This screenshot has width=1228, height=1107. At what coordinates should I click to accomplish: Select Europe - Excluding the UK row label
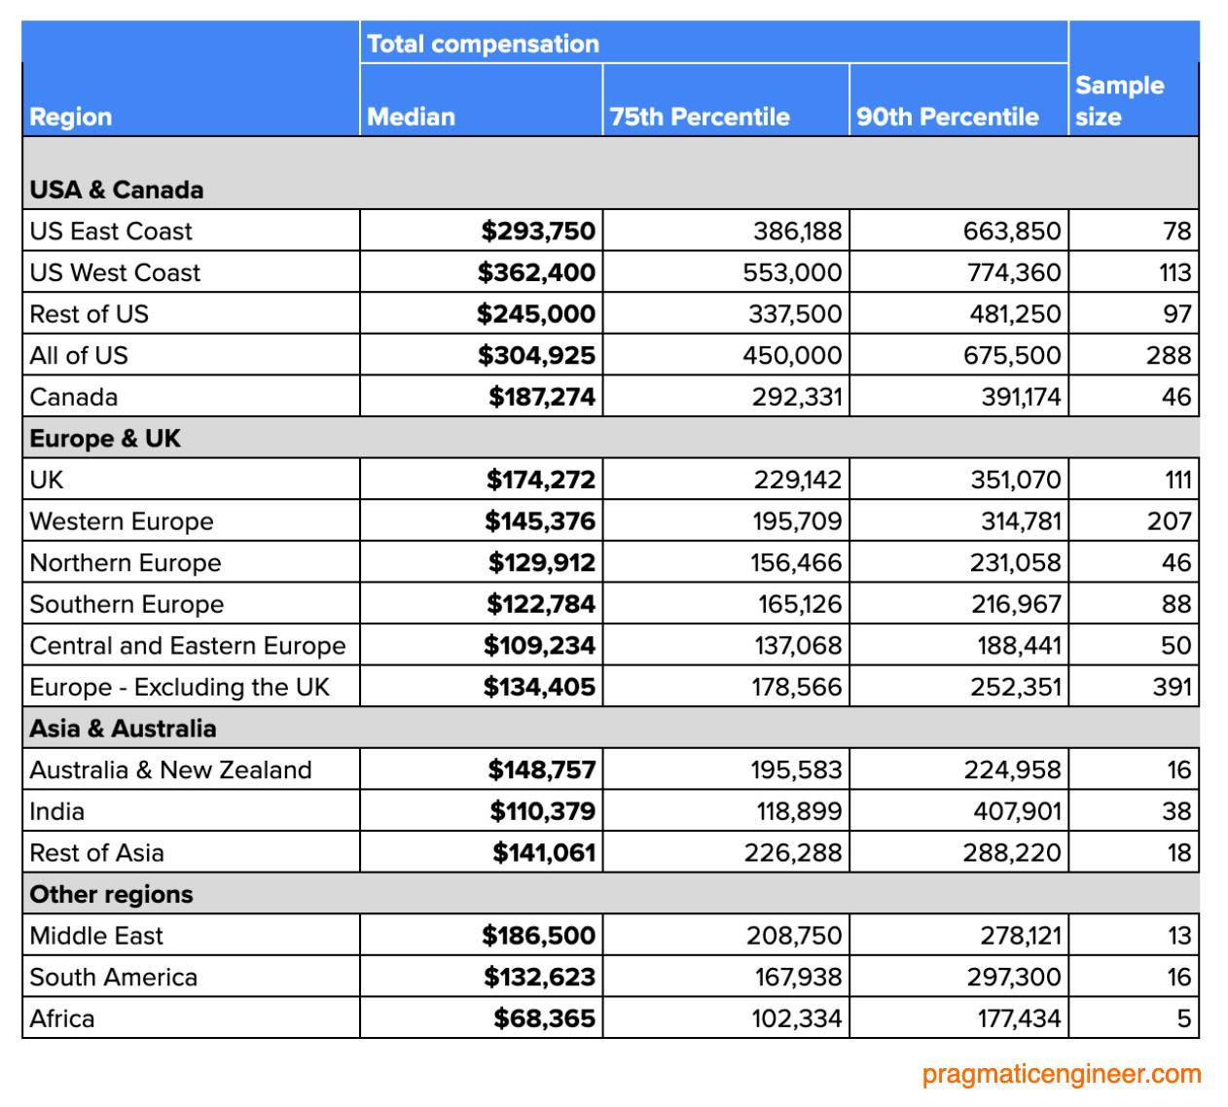point(180,687)
